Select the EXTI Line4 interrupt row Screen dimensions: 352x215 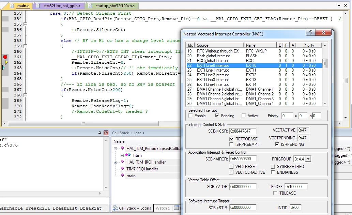tap(254, 85)
